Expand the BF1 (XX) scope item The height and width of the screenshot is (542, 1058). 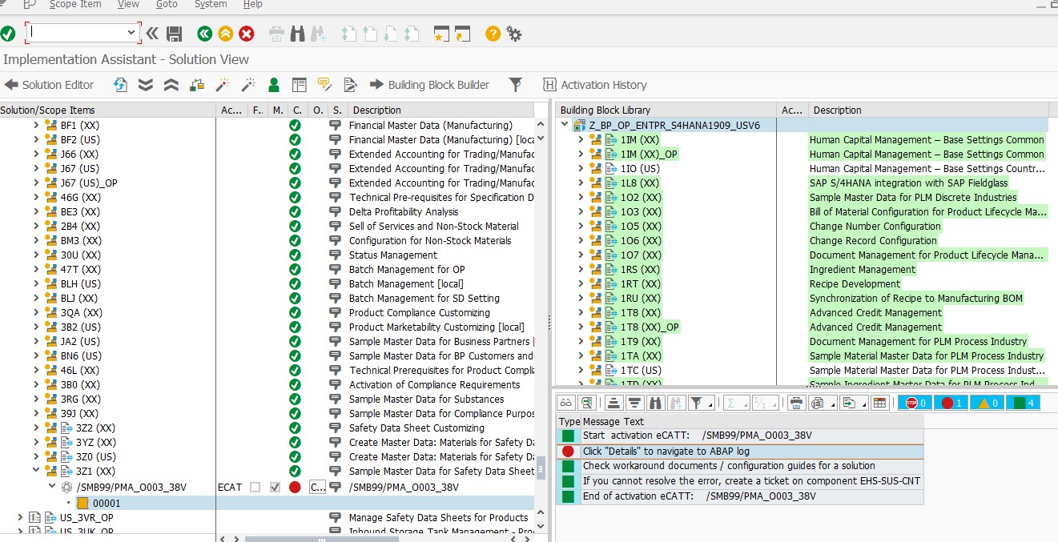(x=36, y=124)
